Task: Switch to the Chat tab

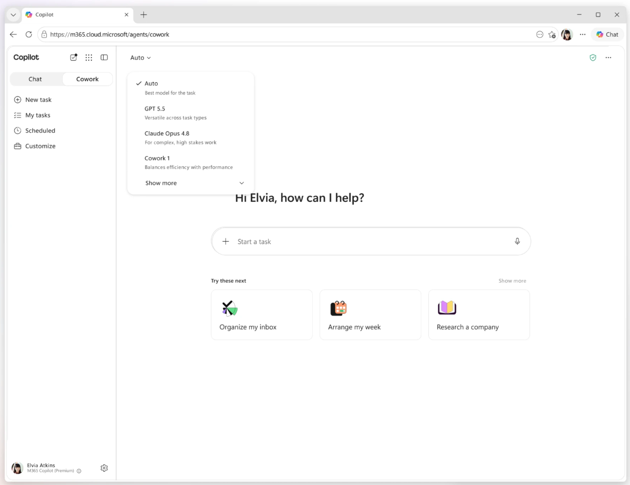Action: 36,79
